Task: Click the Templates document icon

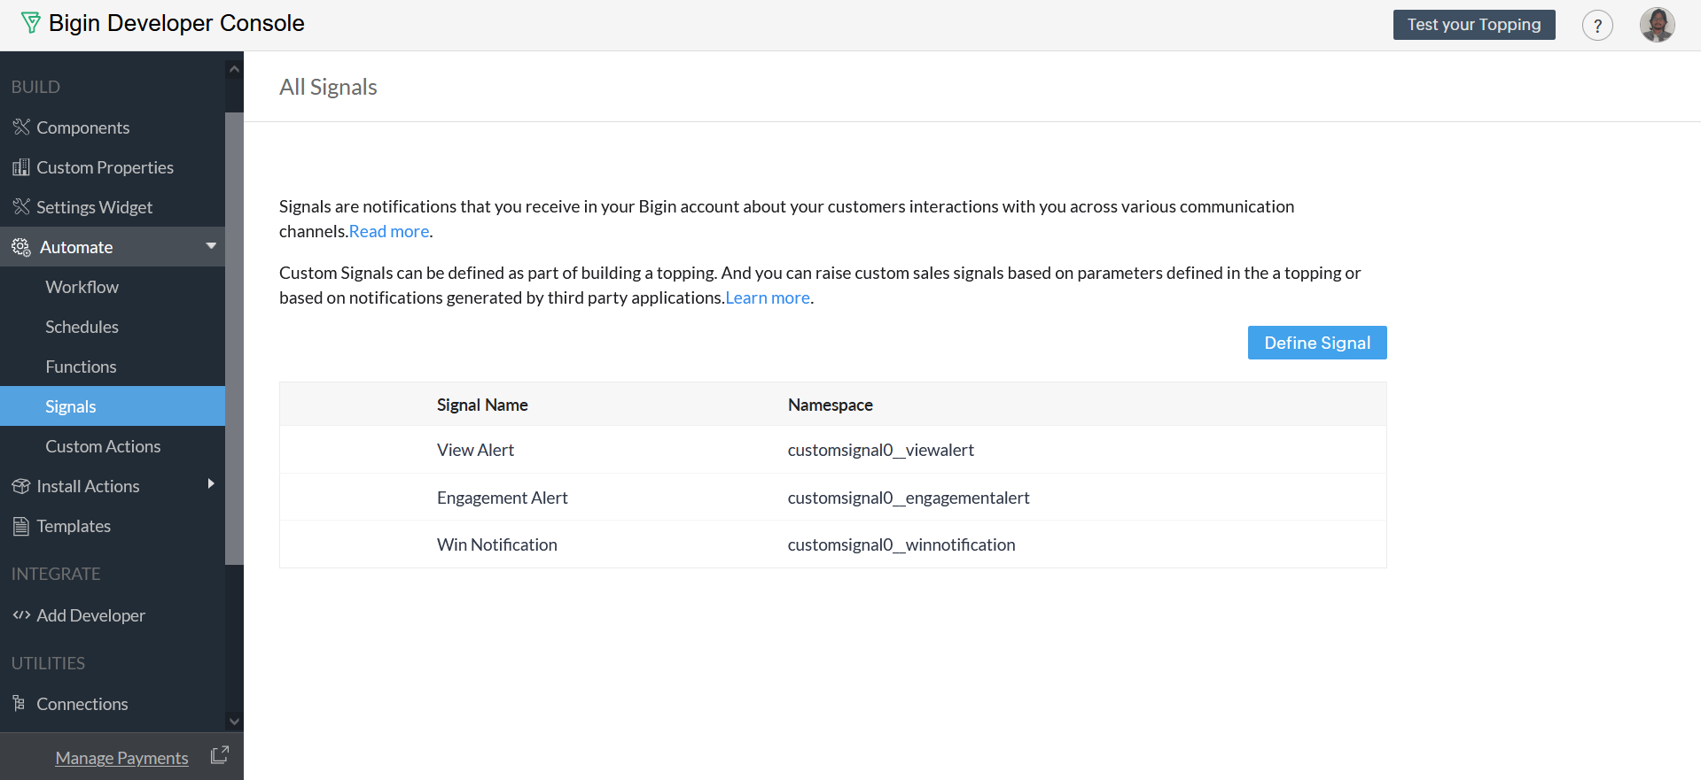Action: click(21, 527)
